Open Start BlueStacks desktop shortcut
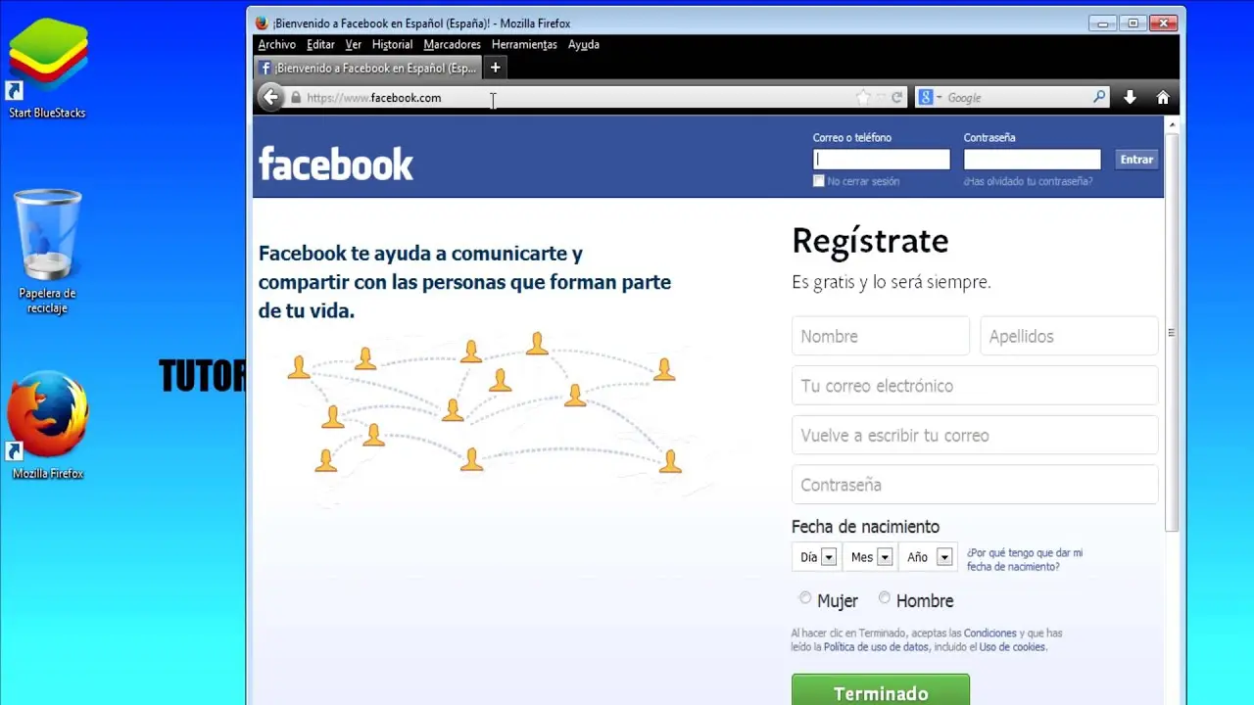 point(47,69)
